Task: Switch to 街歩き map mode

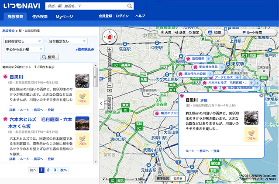Action: point(178,178)
